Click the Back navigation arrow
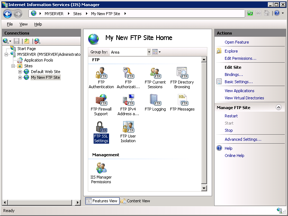Screen dimensions: 288x216 7,14
